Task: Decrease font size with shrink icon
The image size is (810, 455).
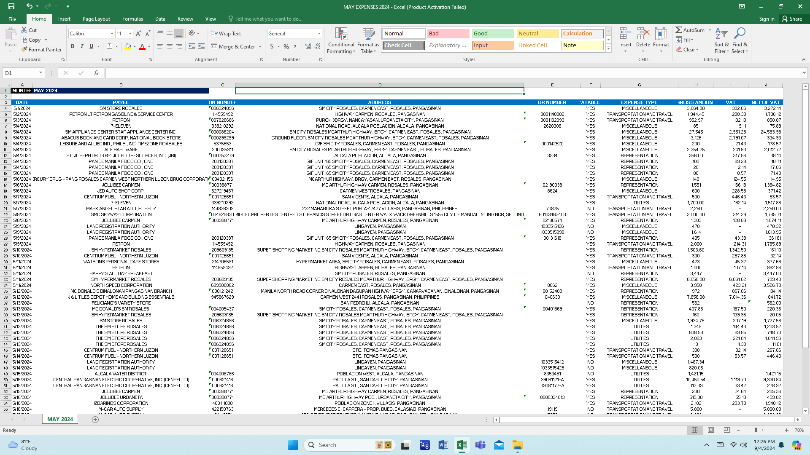Action: [x=148, y=33]
